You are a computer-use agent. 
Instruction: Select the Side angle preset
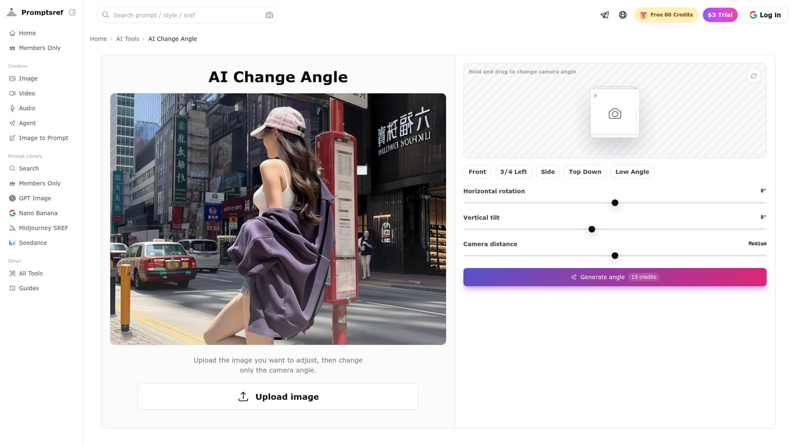click(548, 172)
